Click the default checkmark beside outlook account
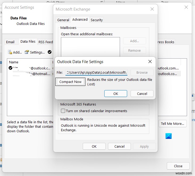 click(x=10, y=68)
